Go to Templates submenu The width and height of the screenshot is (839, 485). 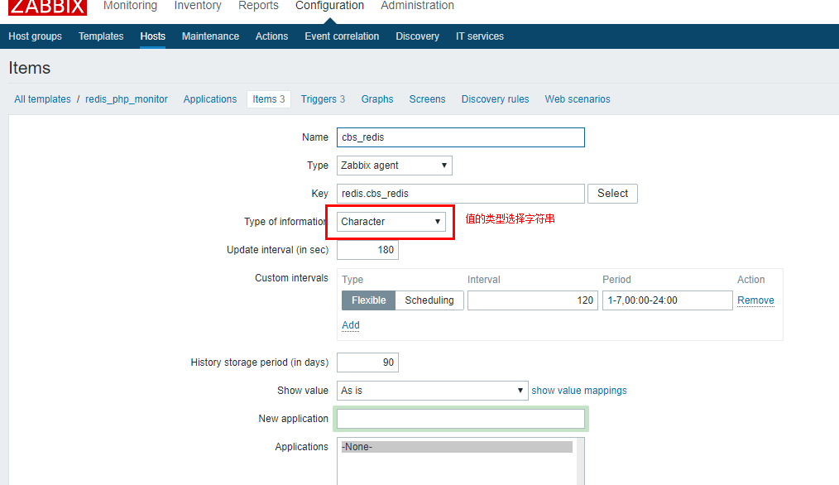(101, 36)
